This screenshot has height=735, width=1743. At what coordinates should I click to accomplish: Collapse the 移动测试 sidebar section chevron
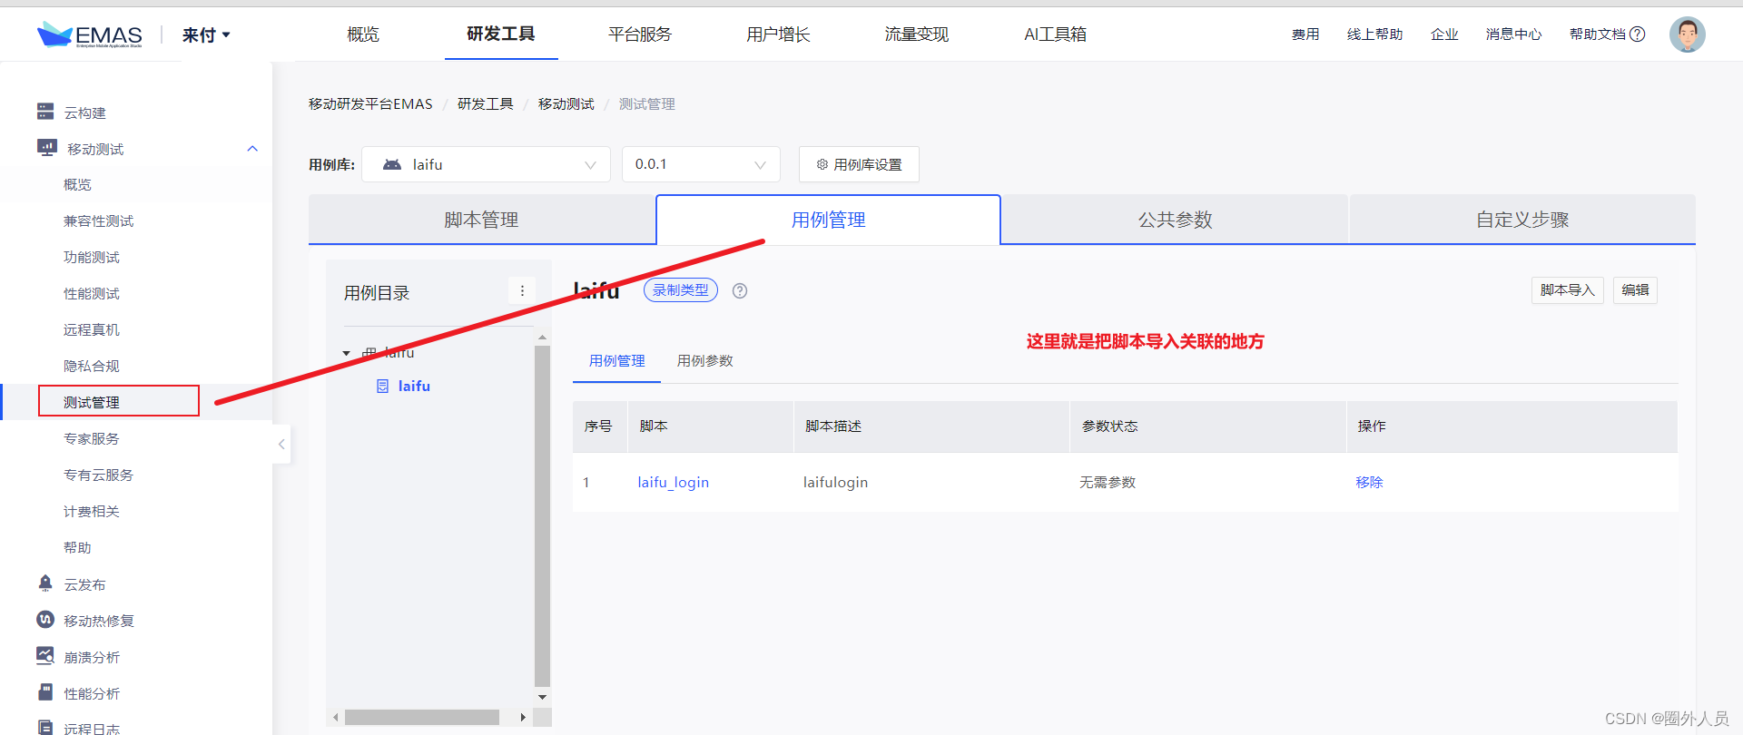click(252, 149)
